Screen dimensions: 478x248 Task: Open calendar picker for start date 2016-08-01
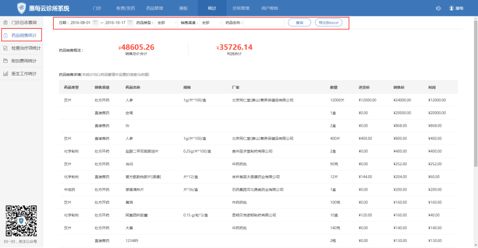[94, 23]
